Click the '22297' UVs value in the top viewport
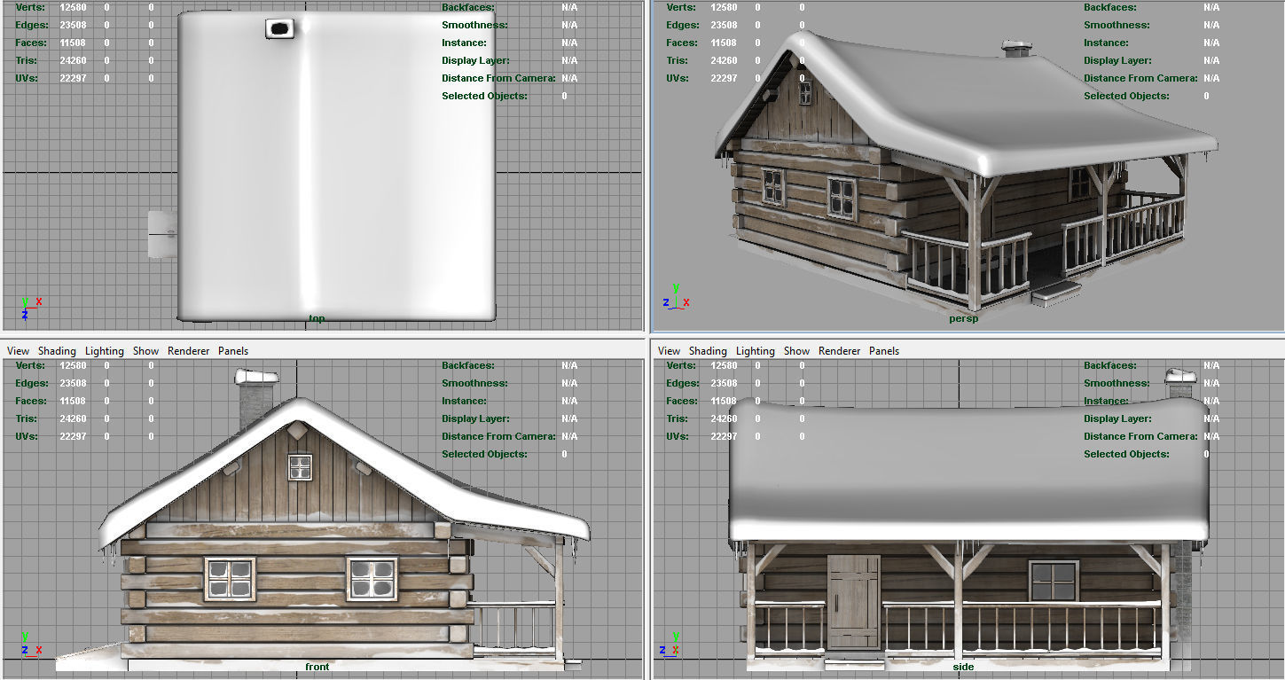The image size is (1285, 680). tap(73, 78)
